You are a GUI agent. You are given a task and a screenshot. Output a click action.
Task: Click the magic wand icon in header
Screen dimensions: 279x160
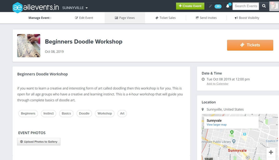tap(210, 6)
